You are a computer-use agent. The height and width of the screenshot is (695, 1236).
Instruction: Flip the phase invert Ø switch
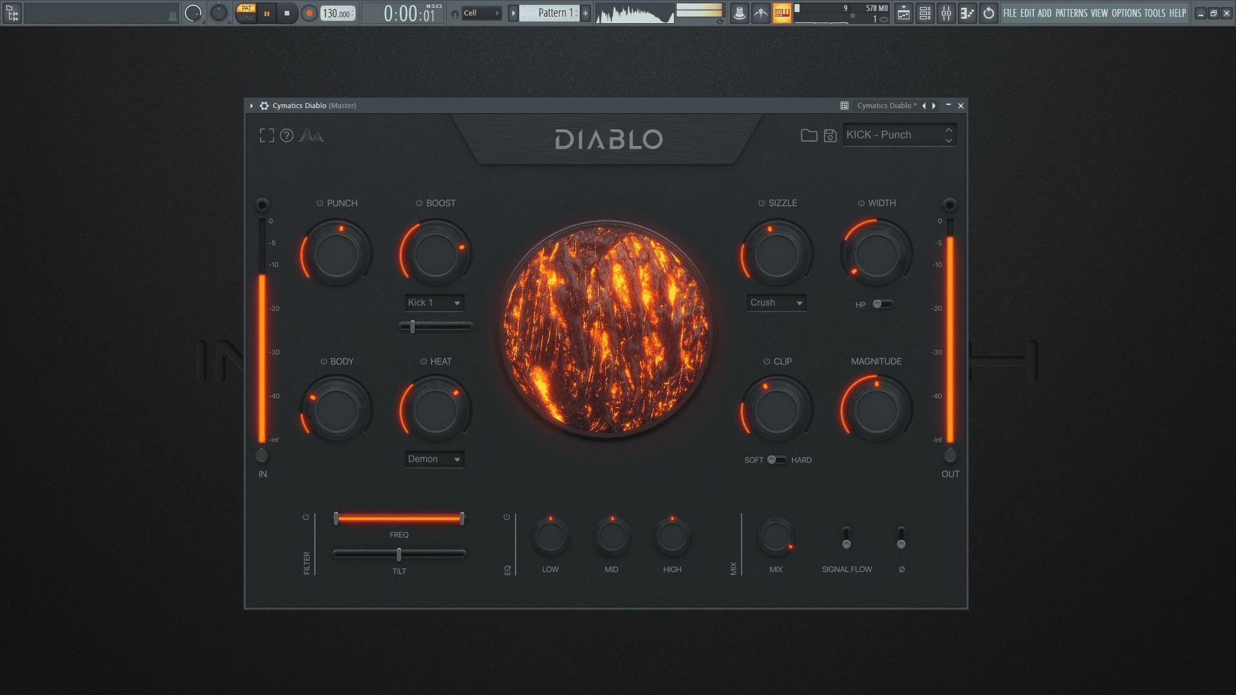tap(901, 537)
